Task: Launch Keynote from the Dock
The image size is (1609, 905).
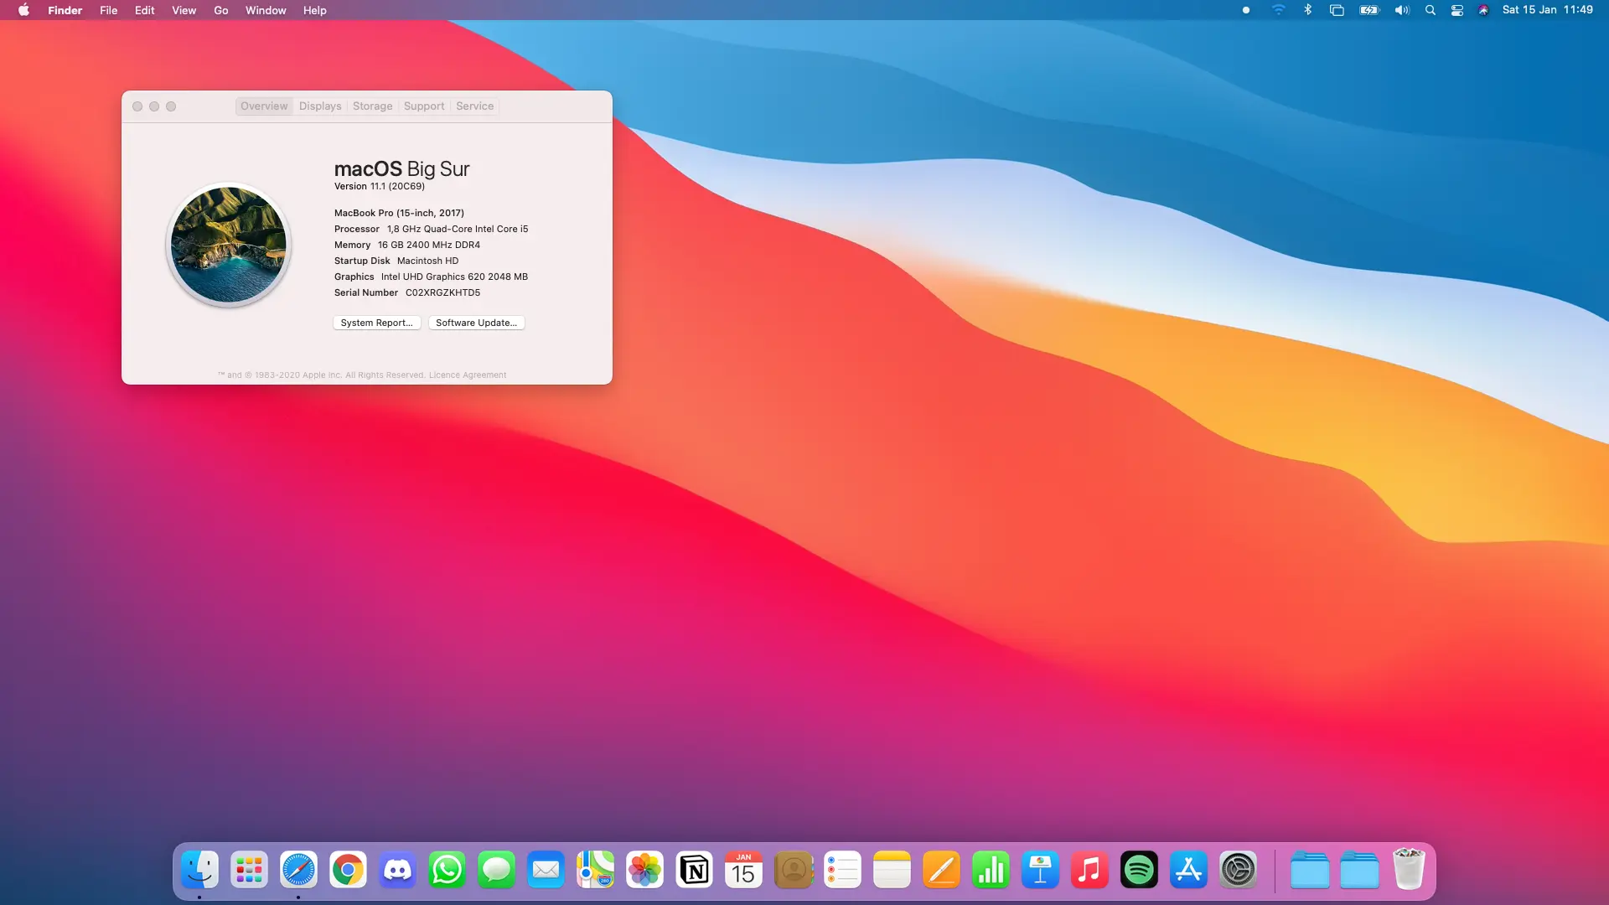Action: coord(1040,870)
